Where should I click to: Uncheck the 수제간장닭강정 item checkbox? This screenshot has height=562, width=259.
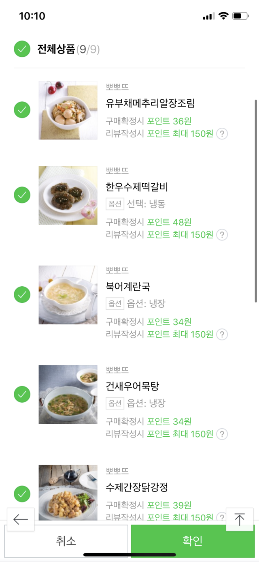pyautogui.click(x=22, y=494)
